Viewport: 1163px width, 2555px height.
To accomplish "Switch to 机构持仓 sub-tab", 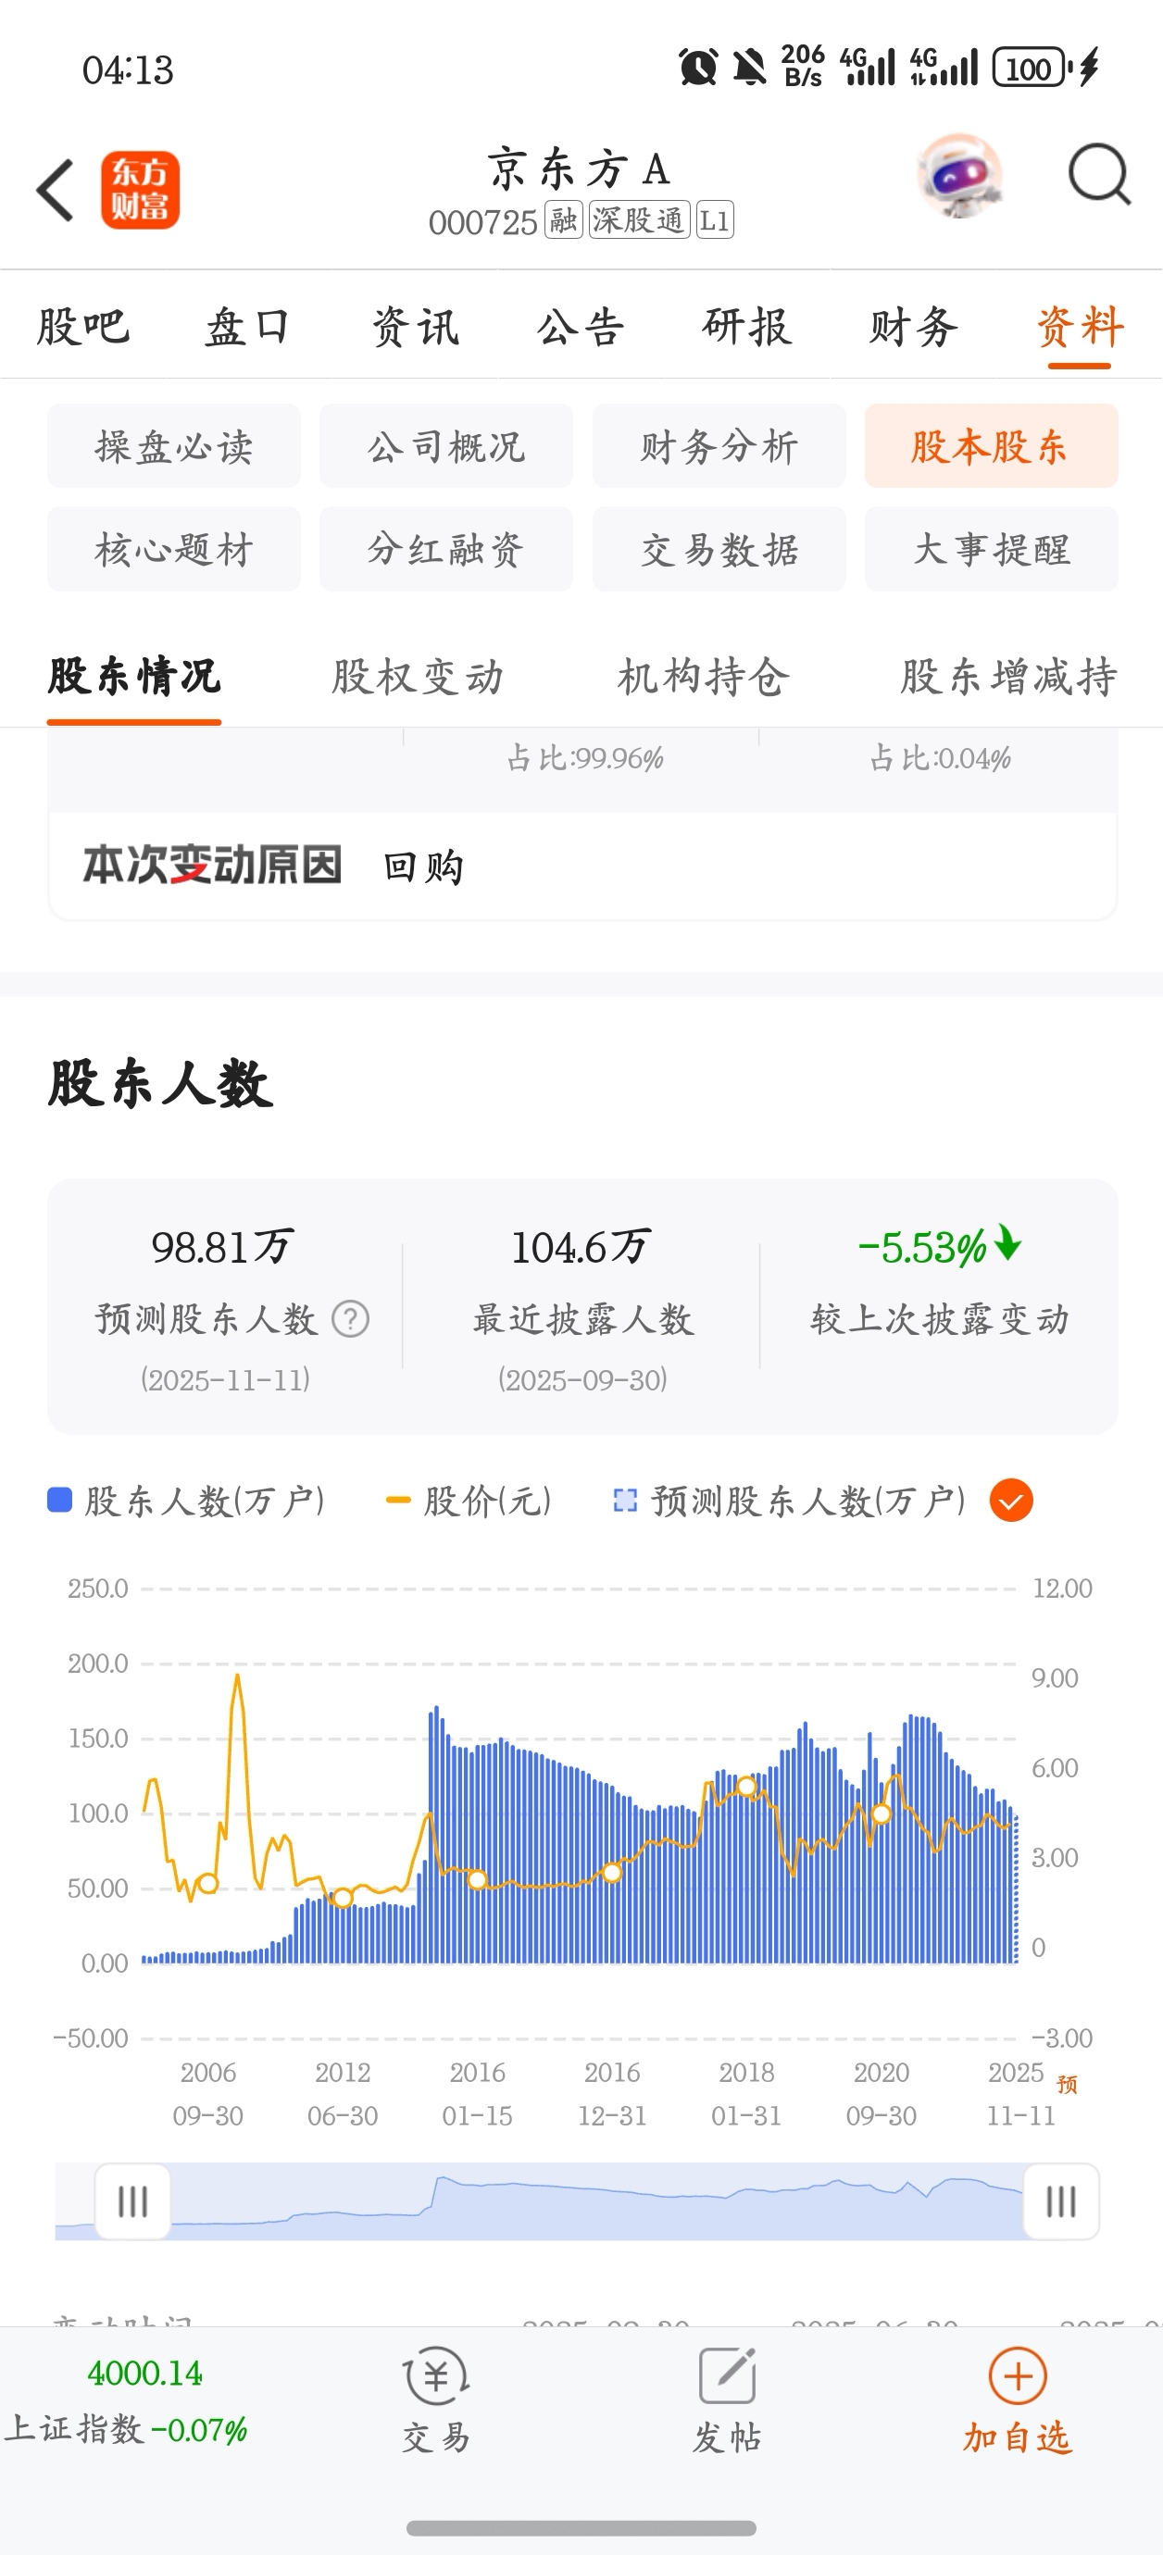I will (x=704, y=677).
